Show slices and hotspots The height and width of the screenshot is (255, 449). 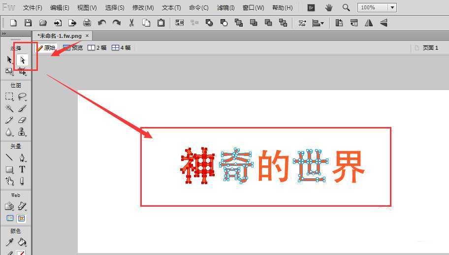coord(22,219)
